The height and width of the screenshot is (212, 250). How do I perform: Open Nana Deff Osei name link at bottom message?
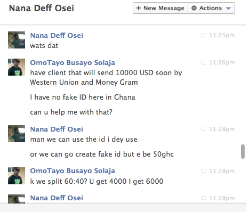57,198
